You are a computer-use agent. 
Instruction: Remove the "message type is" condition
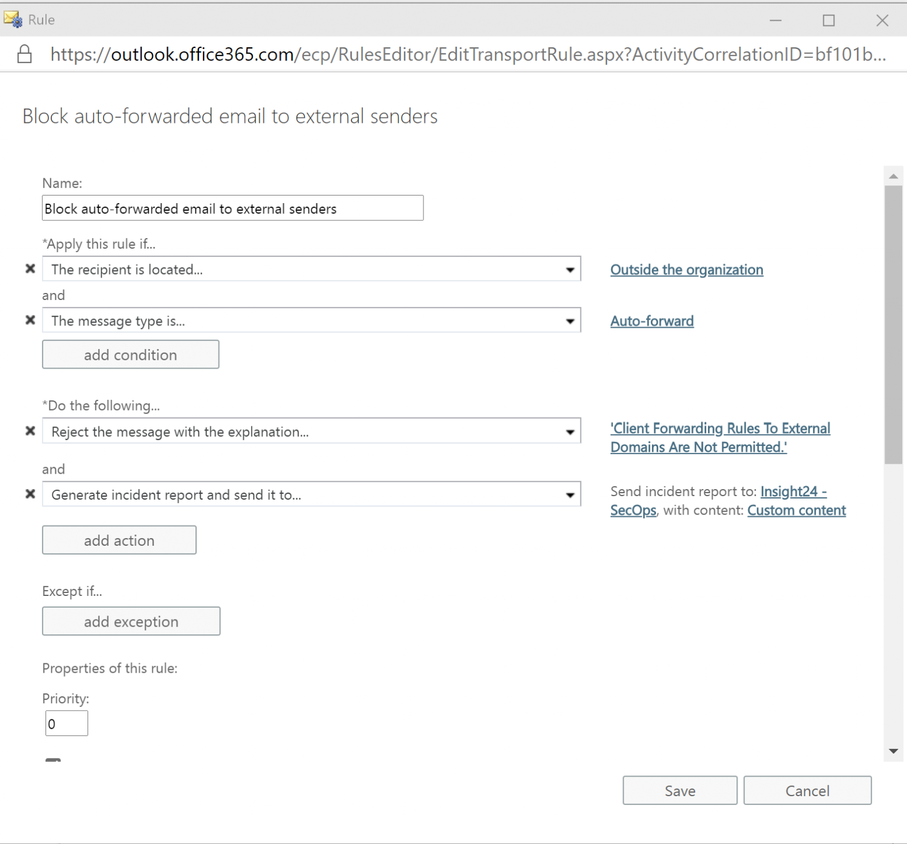[30, 320]
